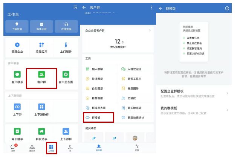The height and width of the screenshot is (163, 237).
Task: Tap the 管理企业 icon
Action: pos(17,47)
